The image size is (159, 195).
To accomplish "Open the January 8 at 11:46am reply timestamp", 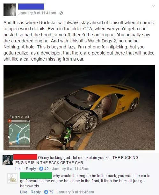I will click(x=75, y=192).
